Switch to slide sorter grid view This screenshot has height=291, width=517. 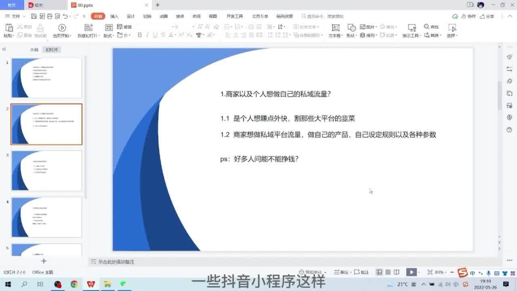[388, 272]
